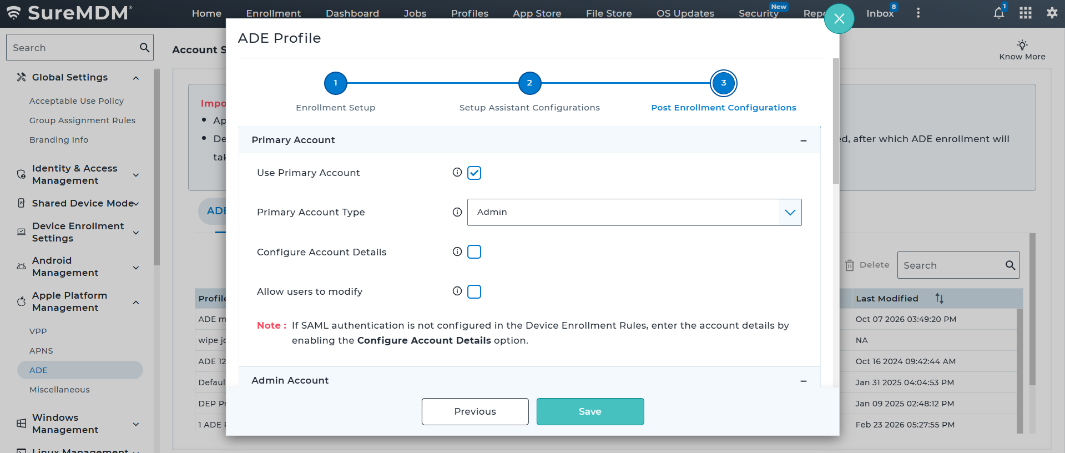1065x453 pixels.
Task: Open the Primary Account Type dropdown
Action: point(634,212)
